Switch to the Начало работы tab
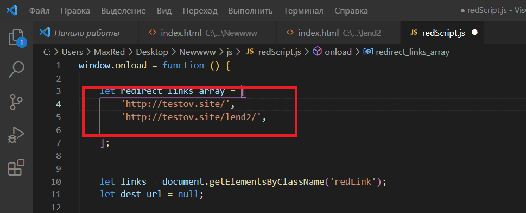 (86, 33)
